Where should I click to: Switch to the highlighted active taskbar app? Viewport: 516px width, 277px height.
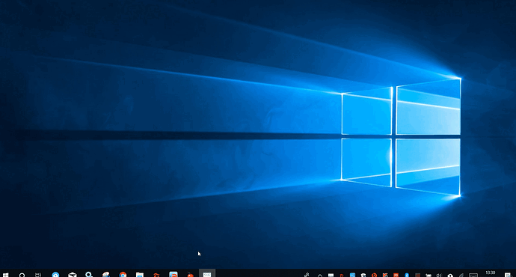(x=207, y=273)
